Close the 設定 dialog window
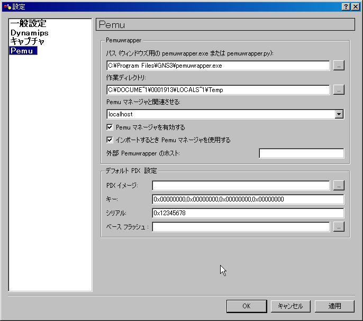Image resolution: width=363 pixels, height=321 pixels. [x=356, y=7]
